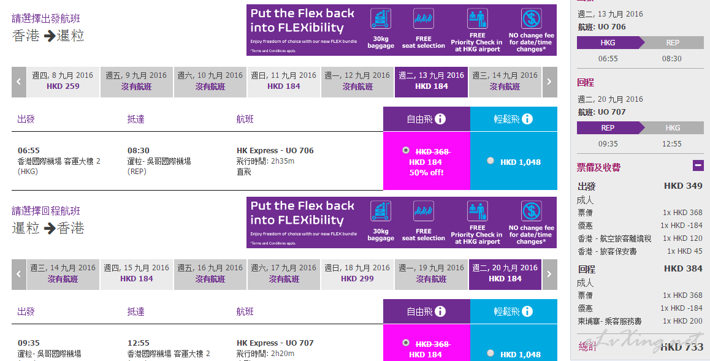
Task: Choose return date 週日, 18 九月 2016 HKD 299
Action: click(357, 274)
